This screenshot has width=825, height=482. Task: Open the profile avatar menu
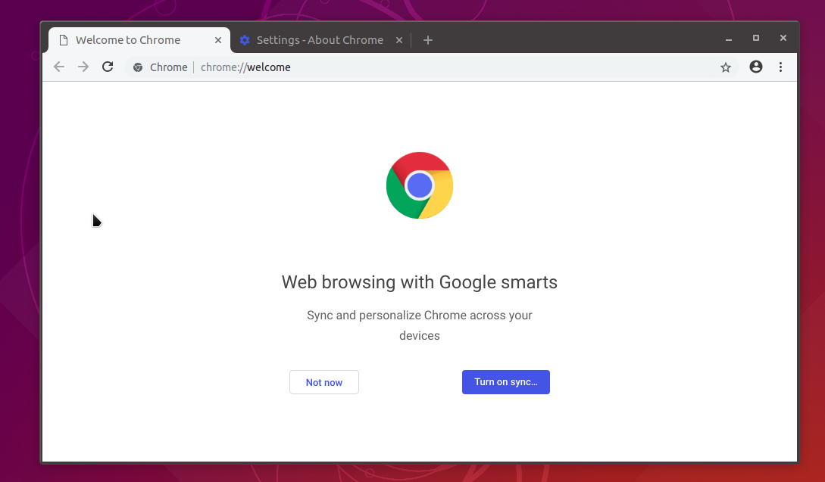coord(756,67)
